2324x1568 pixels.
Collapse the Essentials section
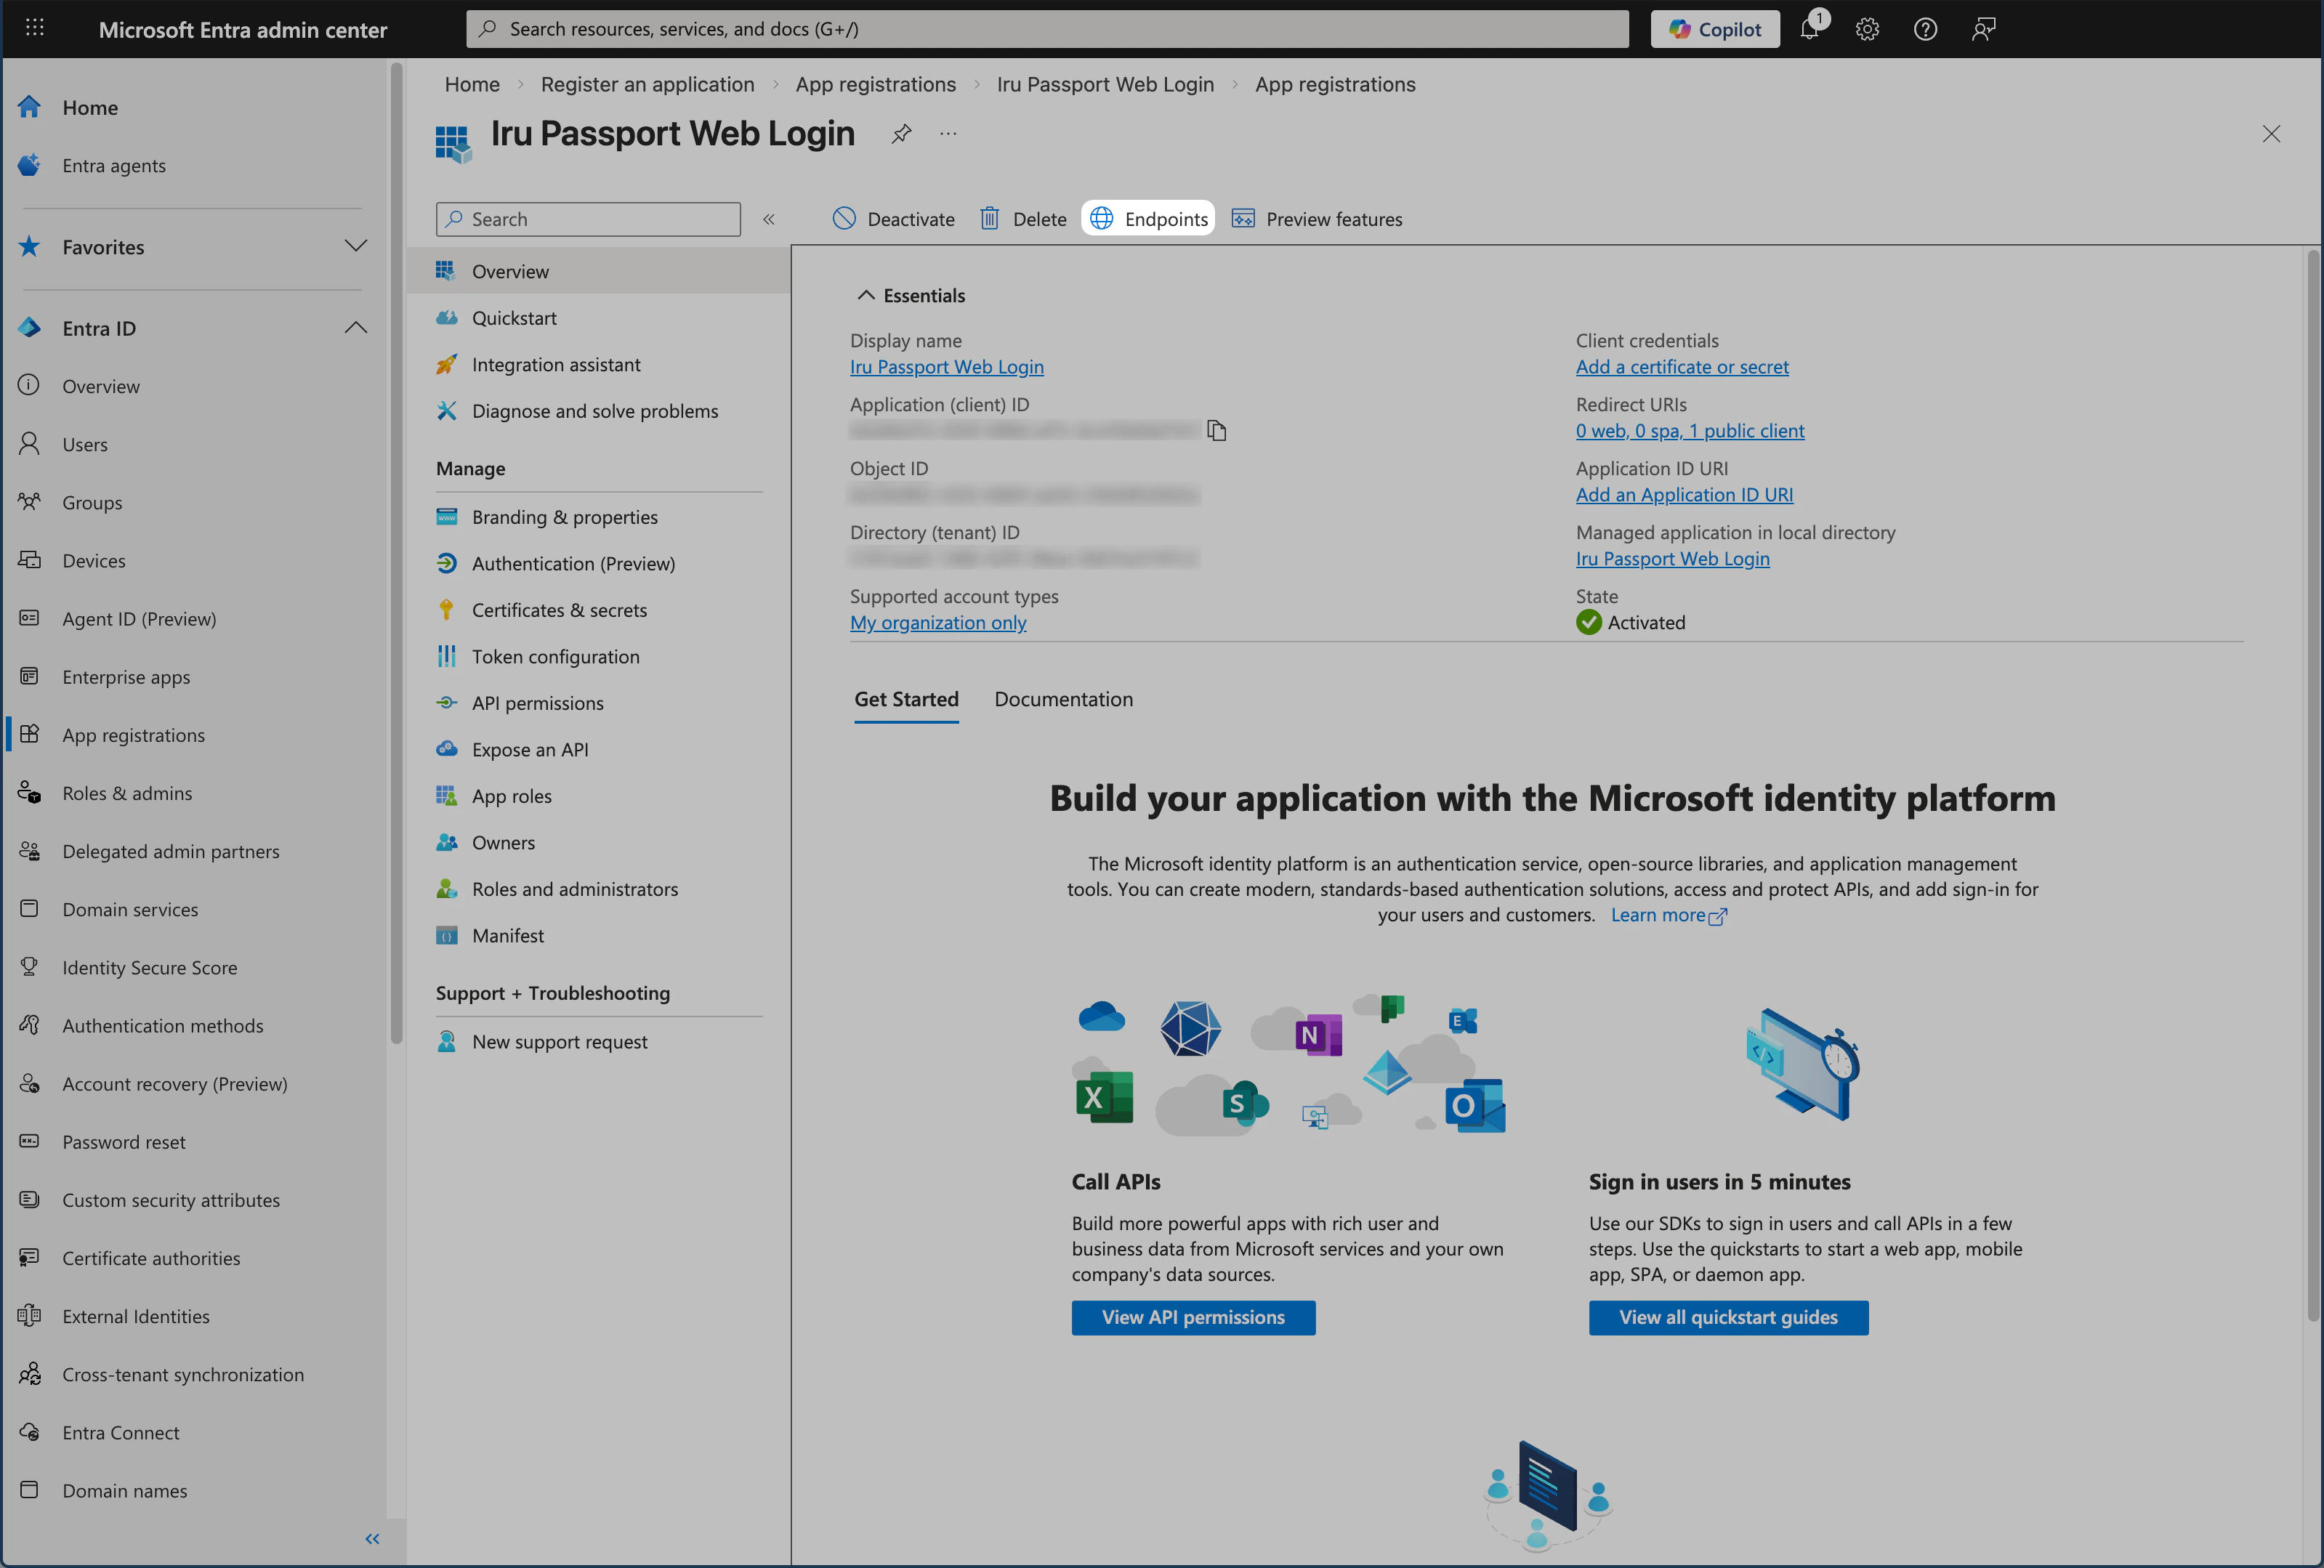pos(866,294)
